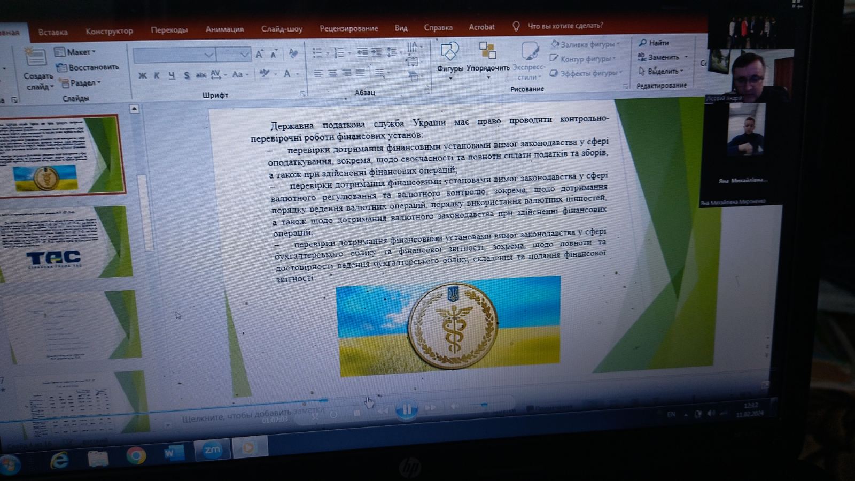The width and height of the screenshot is (855, 481).
Task: Toggle bold Ж formatting
Action: coord(142,75)
